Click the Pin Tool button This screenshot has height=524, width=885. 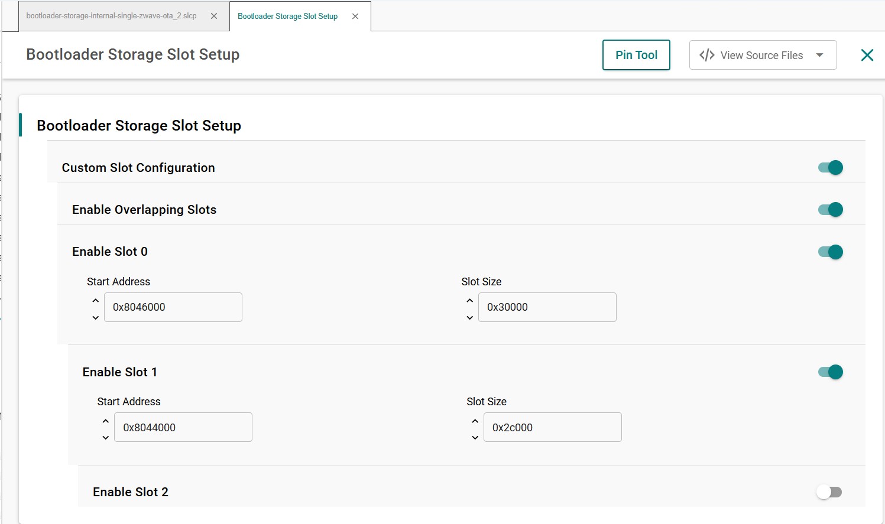636,55
